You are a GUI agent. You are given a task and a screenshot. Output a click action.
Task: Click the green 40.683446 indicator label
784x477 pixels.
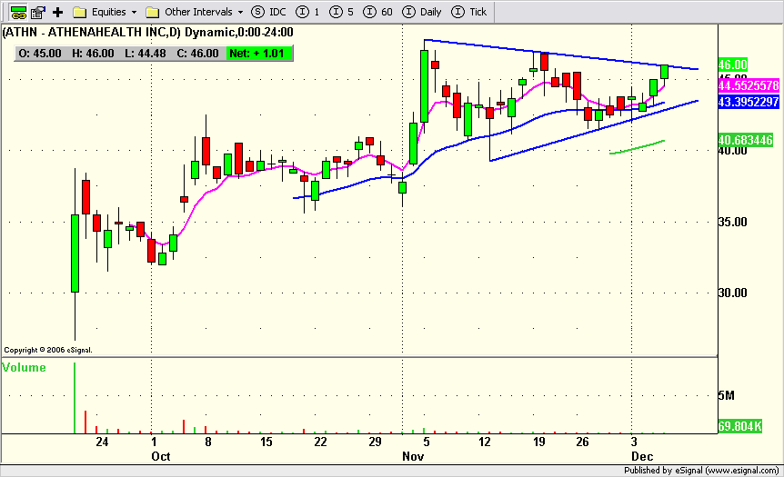746,140
